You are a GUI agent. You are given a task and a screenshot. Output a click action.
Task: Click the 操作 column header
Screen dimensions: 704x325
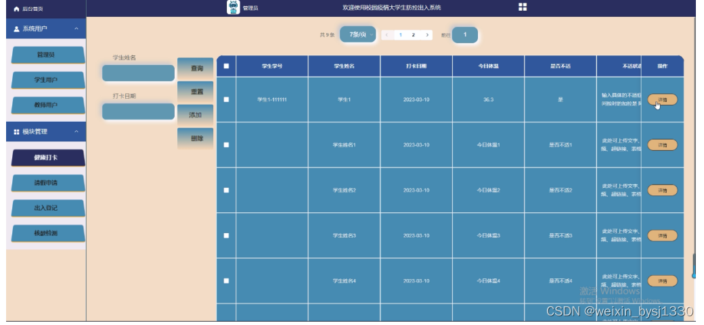(x=662, y=66)
